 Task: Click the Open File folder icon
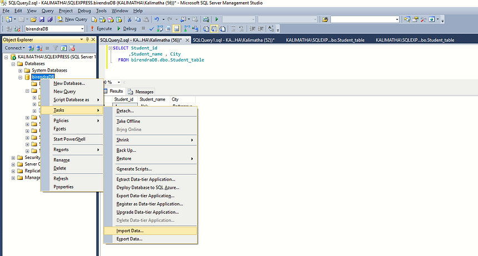click(33, 19)
